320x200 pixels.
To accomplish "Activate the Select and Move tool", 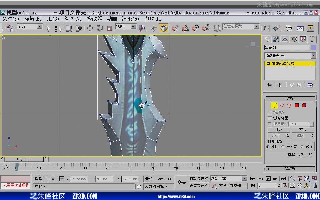I will (90, 28).
